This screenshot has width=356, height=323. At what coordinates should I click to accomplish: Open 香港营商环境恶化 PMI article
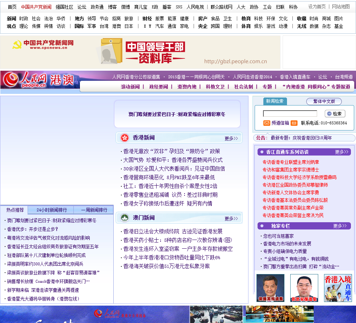pyautogui.click(x=169, y=177)
